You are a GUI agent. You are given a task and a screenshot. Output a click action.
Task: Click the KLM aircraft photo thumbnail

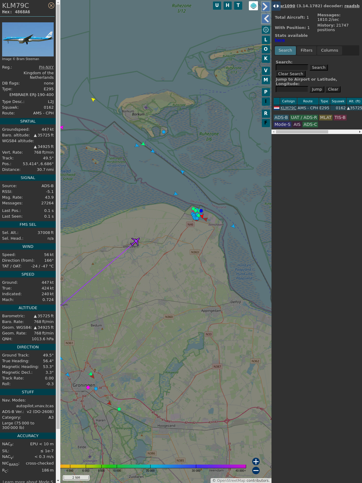point(28,39)
